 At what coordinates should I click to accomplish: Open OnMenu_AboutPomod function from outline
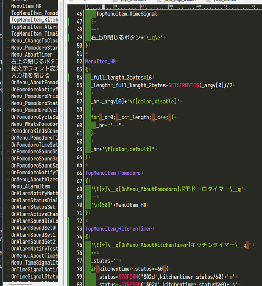click(34, 82)
